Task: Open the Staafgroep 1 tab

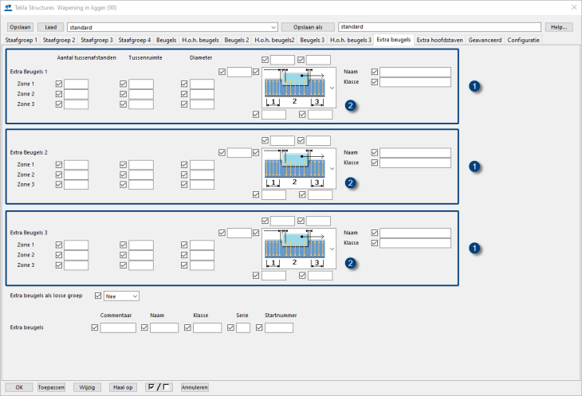Action: click(x=21, y=39)
